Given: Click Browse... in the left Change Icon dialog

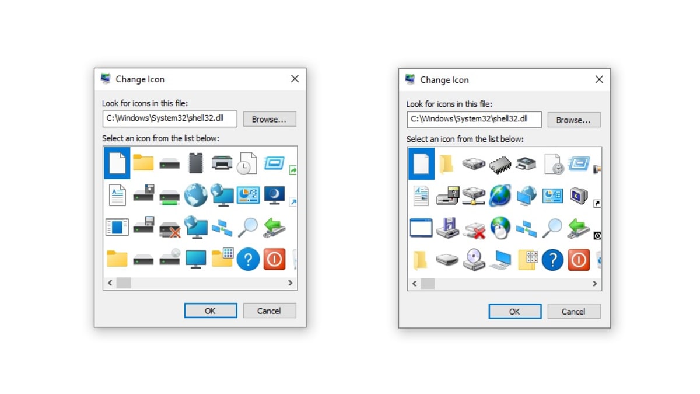Looking at the screenshot, I should click(269, 119).
